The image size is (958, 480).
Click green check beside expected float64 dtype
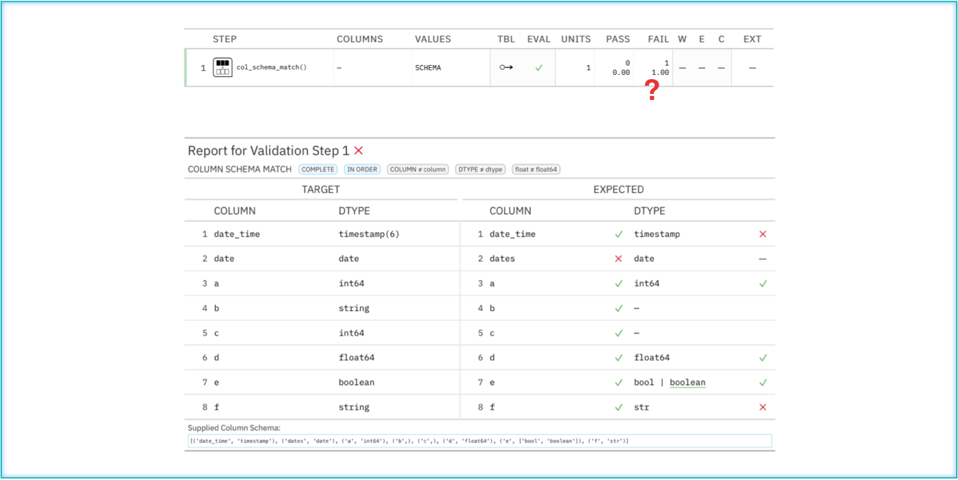(x=762, y=358)
